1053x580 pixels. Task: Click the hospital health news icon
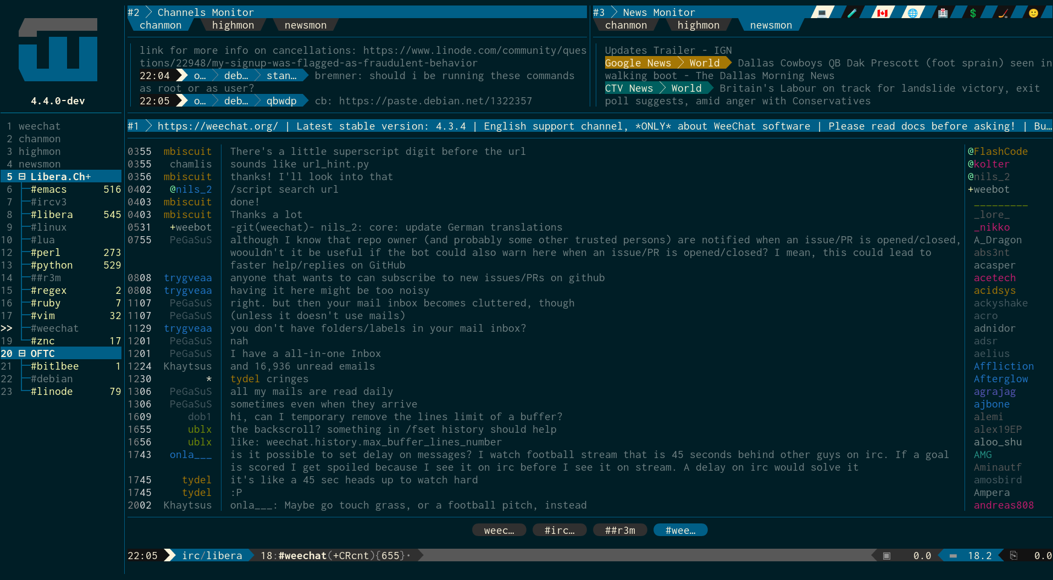tap(943, 13)
